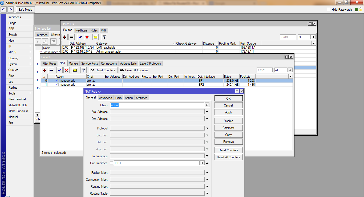Screen dimensions: 364x197
Task: Expand the In. Interface field
Action: tap(207, 156)
